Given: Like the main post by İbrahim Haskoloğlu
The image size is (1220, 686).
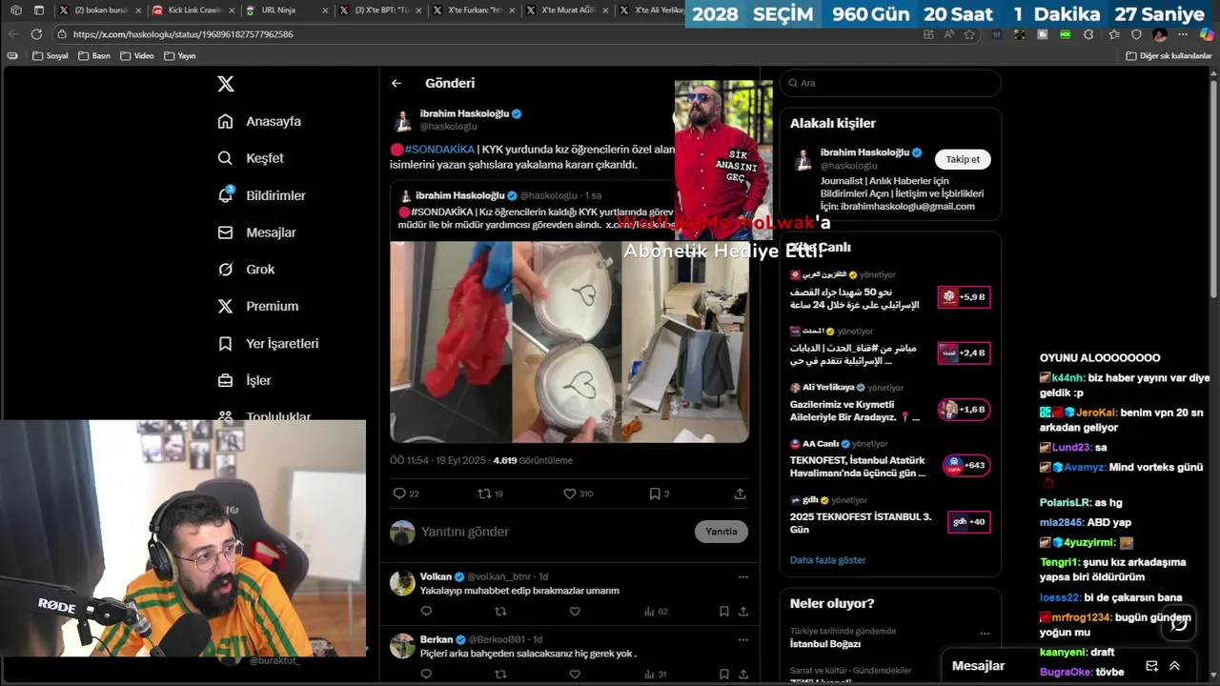Looking at the screenshot, I should (x=569, y=494).
